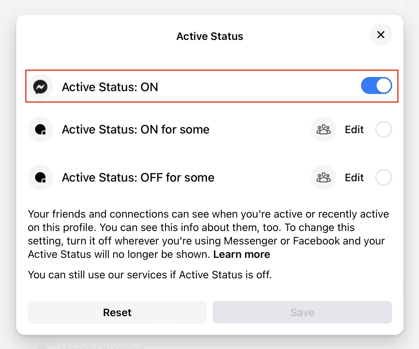Select the 'ON for some' radio button
Image resolution: width=419 pixels, height=349 pixels.
383,130
